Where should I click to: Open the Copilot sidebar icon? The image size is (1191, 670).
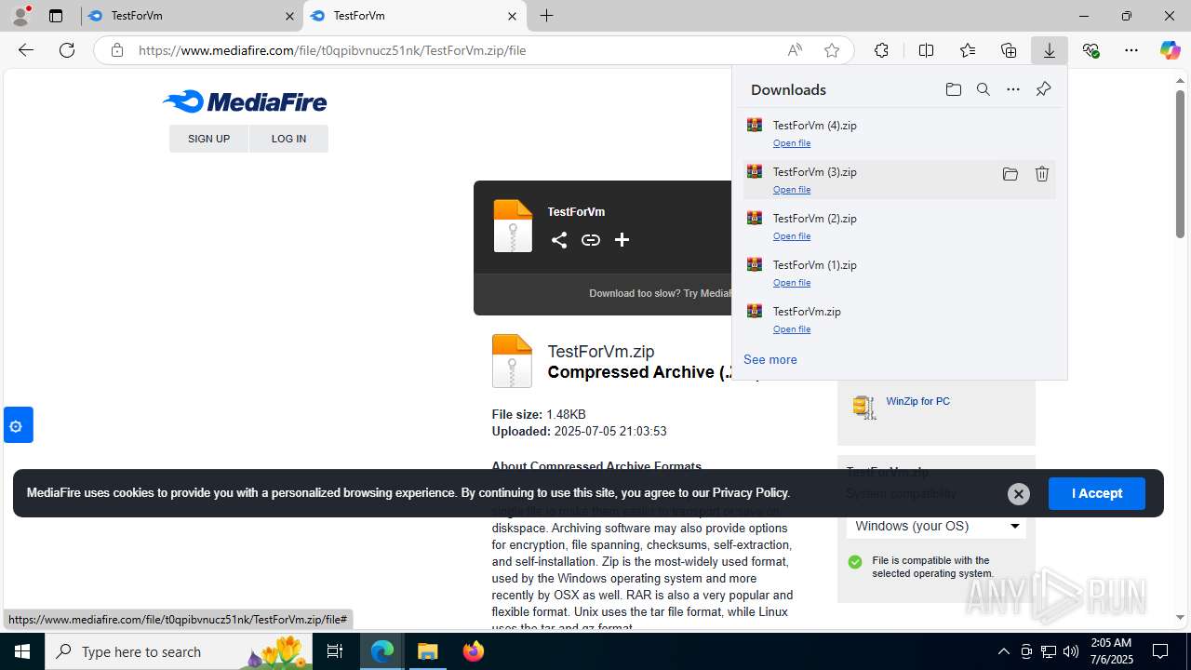click(1170, 50)
